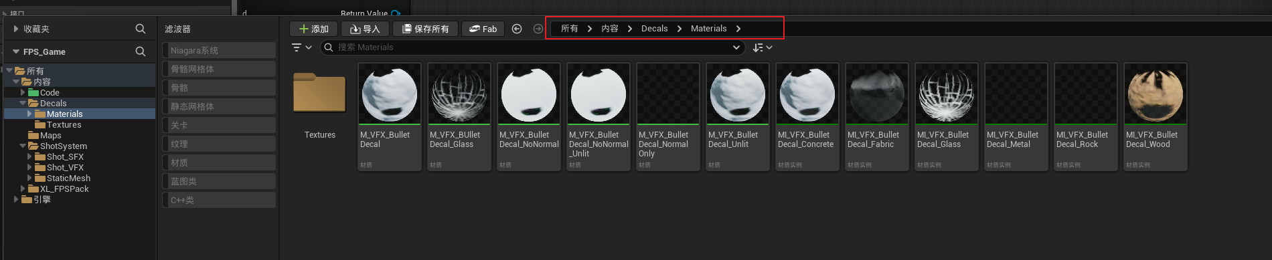
Task: Toggle the 静态网格体 filter
Action: [219, 106]
